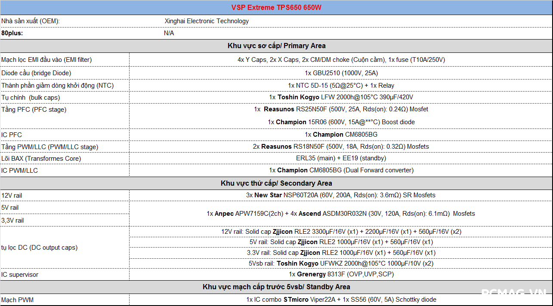Click the 80plus row label
The height and width of the screenshot is (306, 553).
click(12, 33)
